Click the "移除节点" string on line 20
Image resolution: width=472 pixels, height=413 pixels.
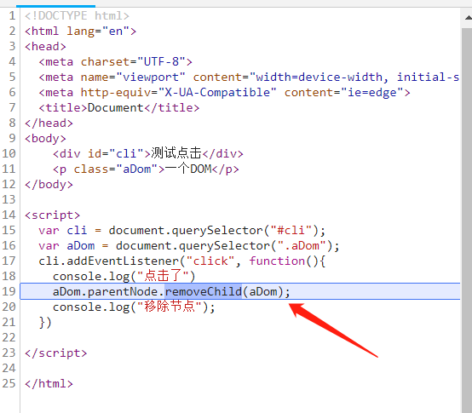[x=170, y=307]
